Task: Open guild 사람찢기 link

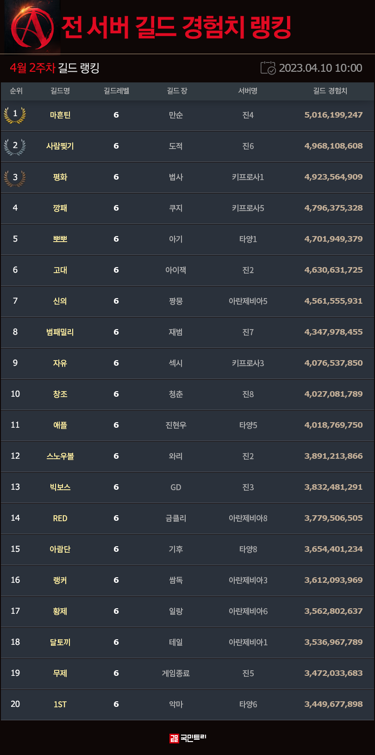Action: click(x=60, y=146)
